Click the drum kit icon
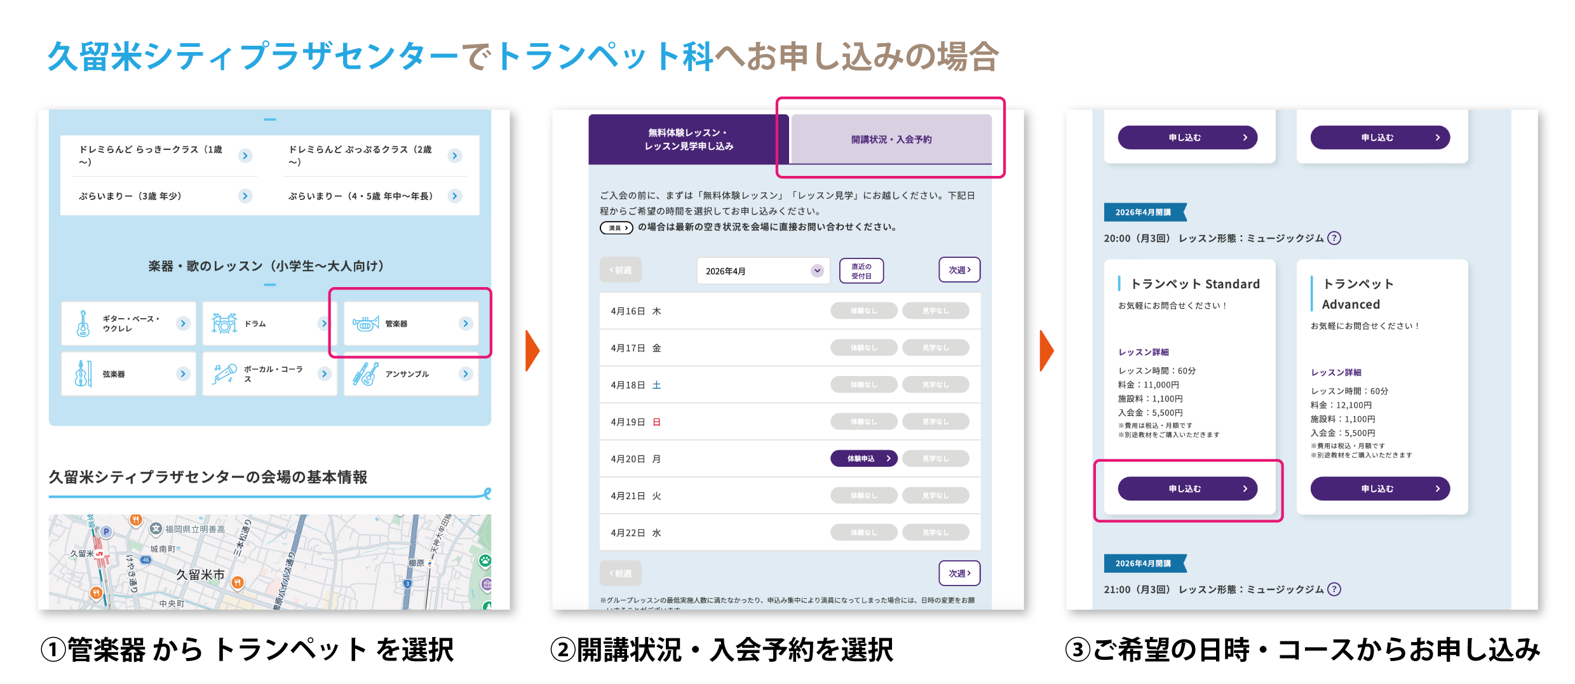 [x=224, y=323]
